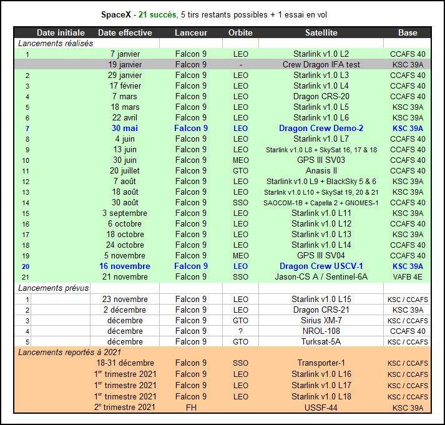This screenshot has width=445, height=425.
Task: Select the 'Starlink v1.0 L17' cell
Action: click(321, 385)
